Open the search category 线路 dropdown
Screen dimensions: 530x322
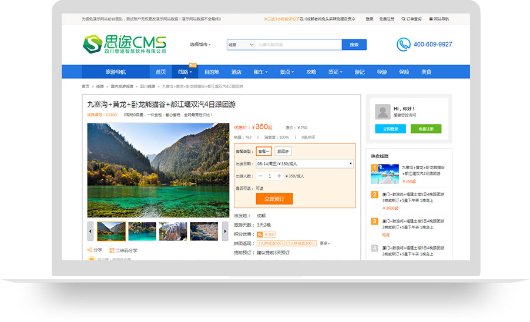[x=241, y=45]
